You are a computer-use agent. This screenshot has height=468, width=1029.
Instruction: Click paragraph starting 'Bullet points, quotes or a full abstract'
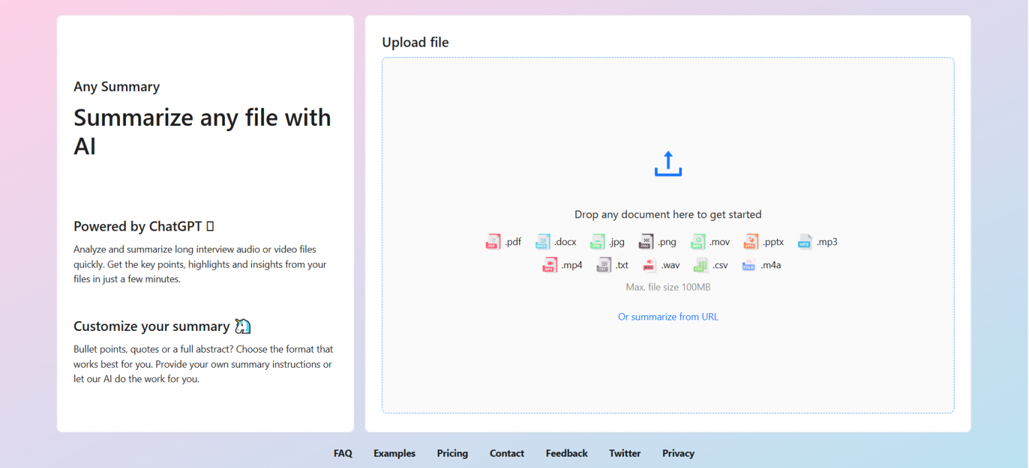203,364
